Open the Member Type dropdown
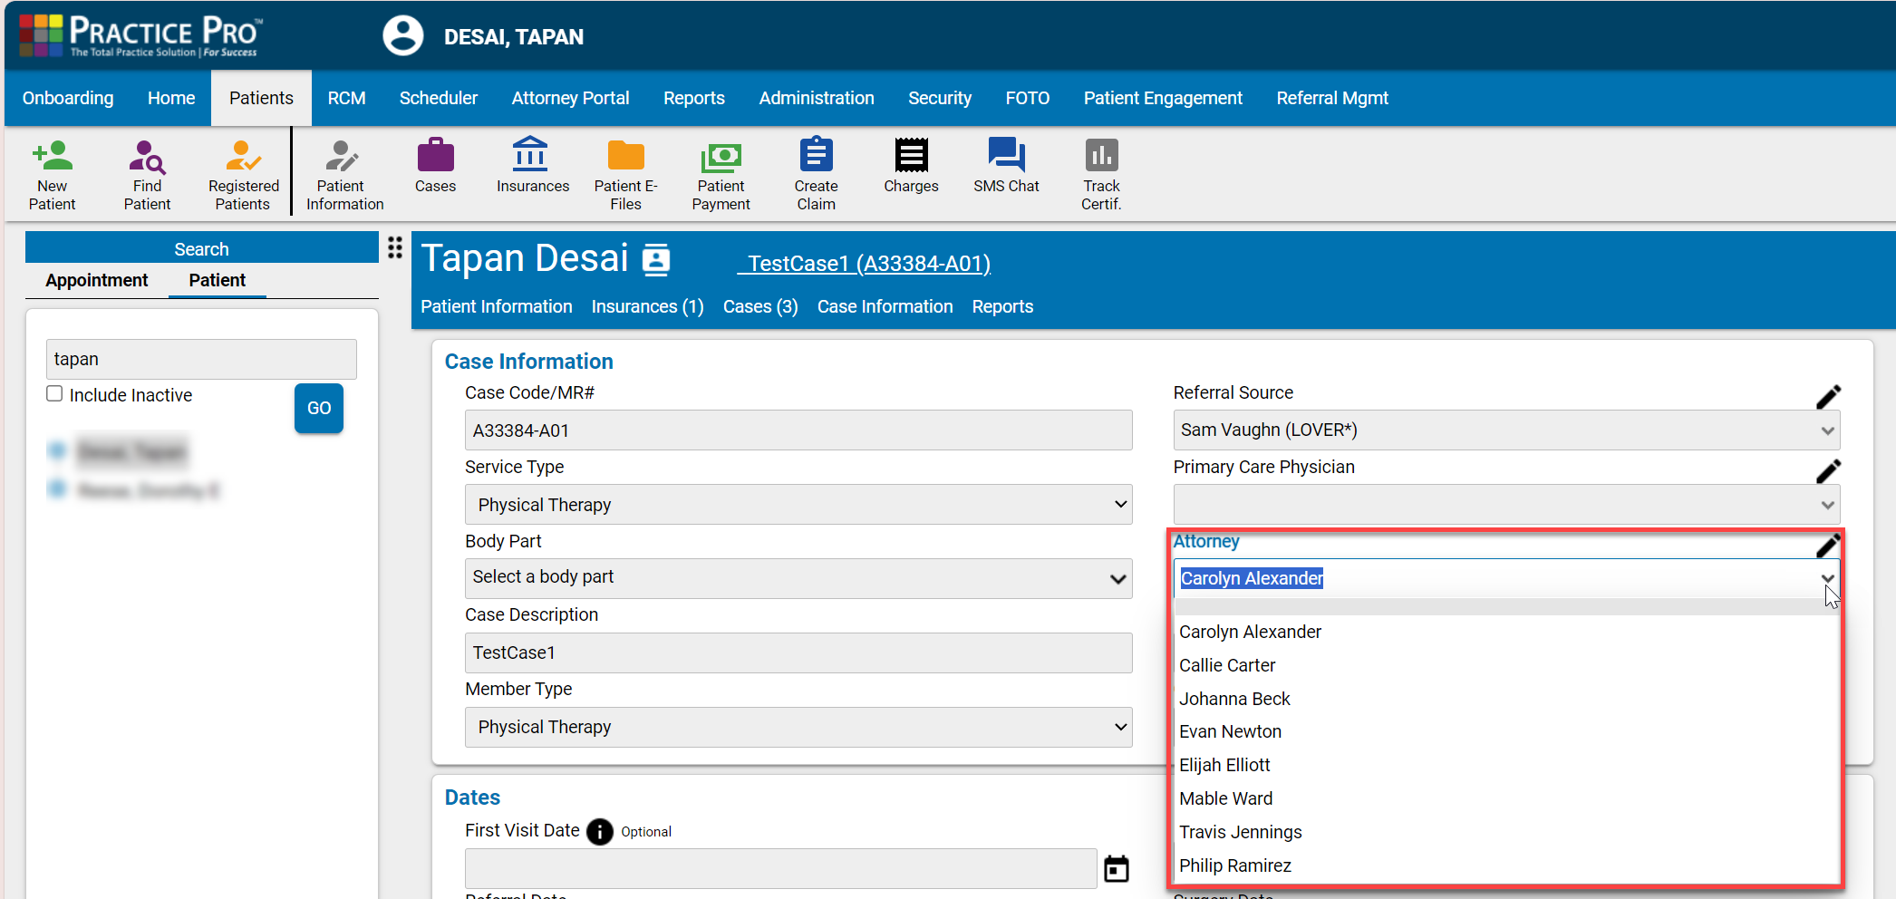 pos(798,727)
